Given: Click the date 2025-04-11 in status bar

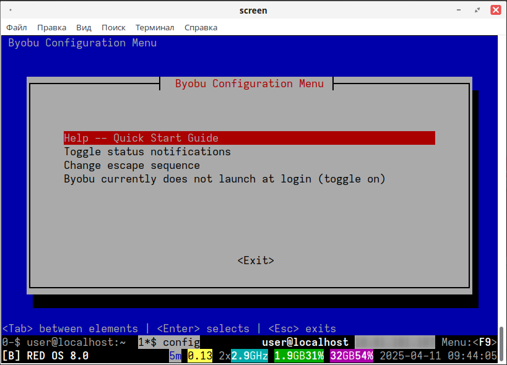Looking at the screenshot, I should pyautogui.click(x=410, y=356).
